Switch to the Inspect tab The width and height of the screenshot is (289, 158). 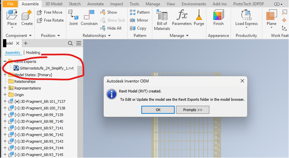(x=116, y=4)
